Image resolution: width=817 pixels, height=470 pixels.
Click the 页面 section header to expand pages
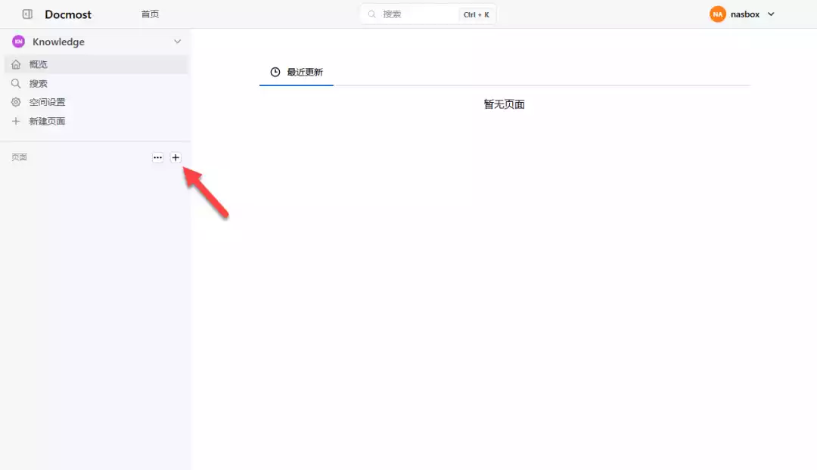pyautogui.click(x=19, y=157)
